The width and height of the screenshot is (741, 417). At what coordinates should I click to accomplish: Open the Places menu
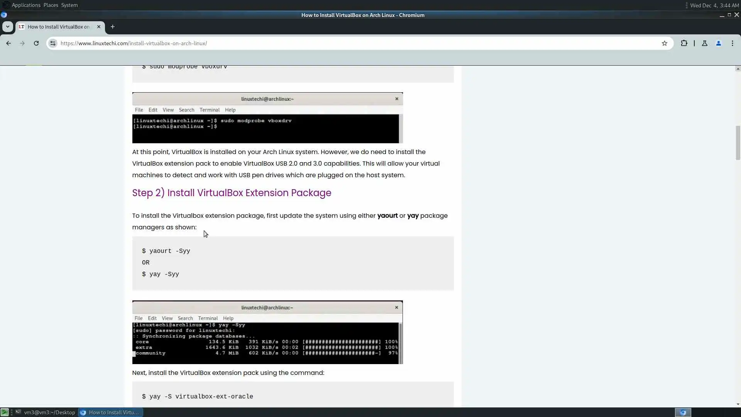51,5
